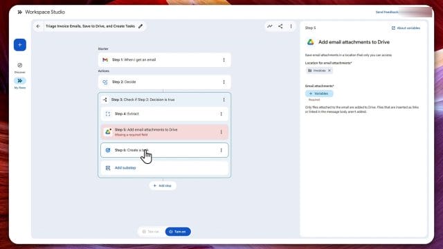Select Step 4: Extract
The height and width of the screenshot is (249, 443).
165,113
